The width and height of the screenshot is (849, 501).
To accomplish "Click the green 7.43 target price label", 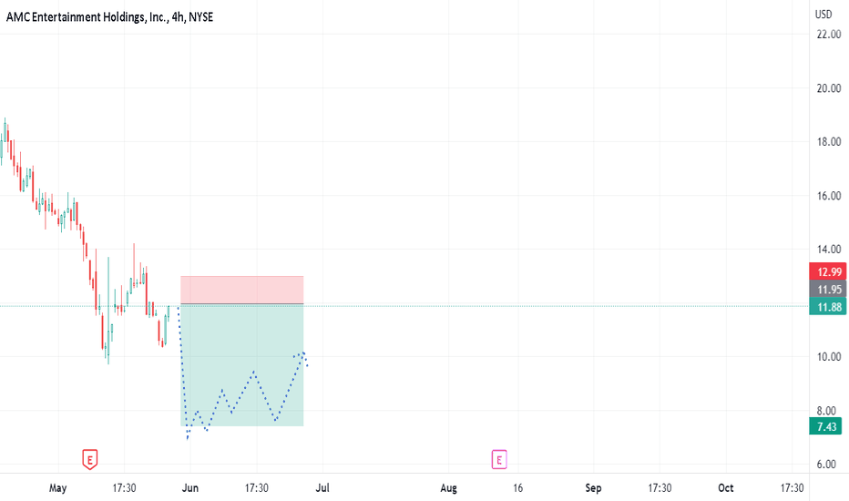I will [826, 426].
